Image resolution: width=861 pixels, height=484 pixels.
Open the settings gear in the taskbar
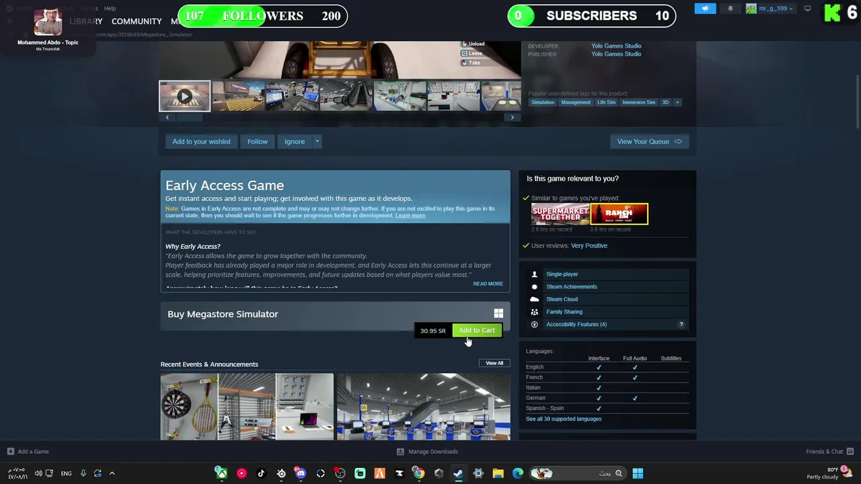pos(478,473)
